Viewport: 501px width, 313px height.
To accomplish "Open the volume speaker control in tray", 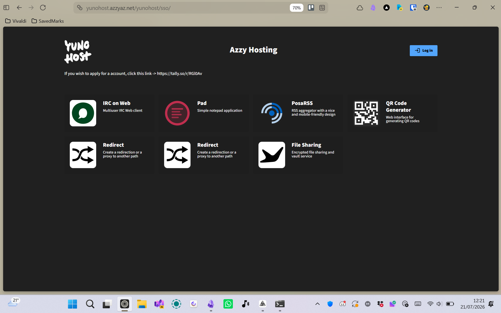I will (439, 304).
